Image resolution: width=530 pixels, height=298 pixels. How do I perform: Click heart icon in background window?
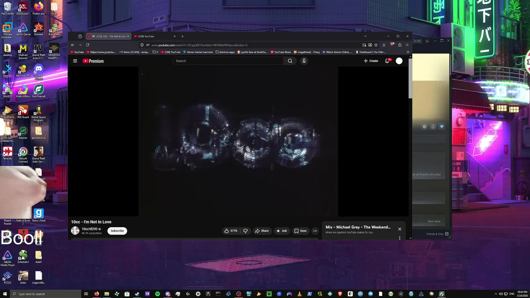click(442, 127)
